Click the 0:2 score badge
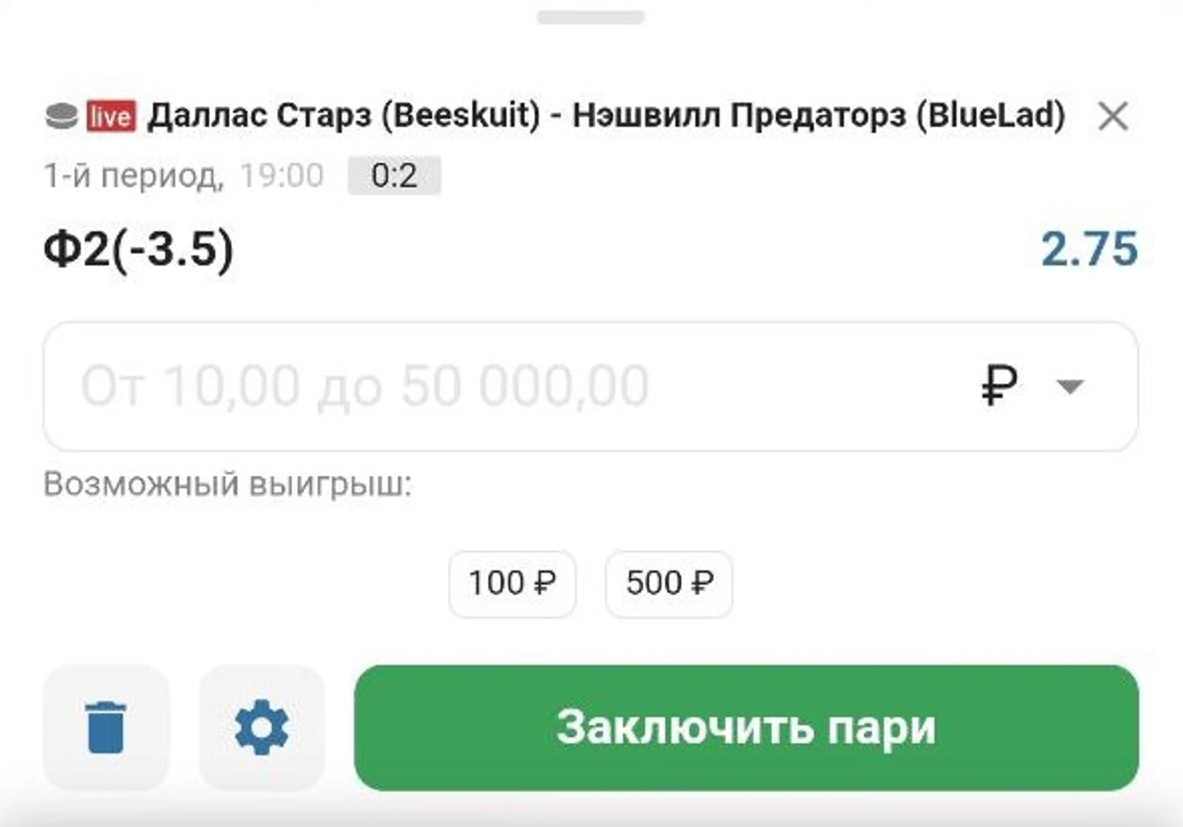Image resolution: width=1183 pixels, height=827 pixels. tap(395, 176)
